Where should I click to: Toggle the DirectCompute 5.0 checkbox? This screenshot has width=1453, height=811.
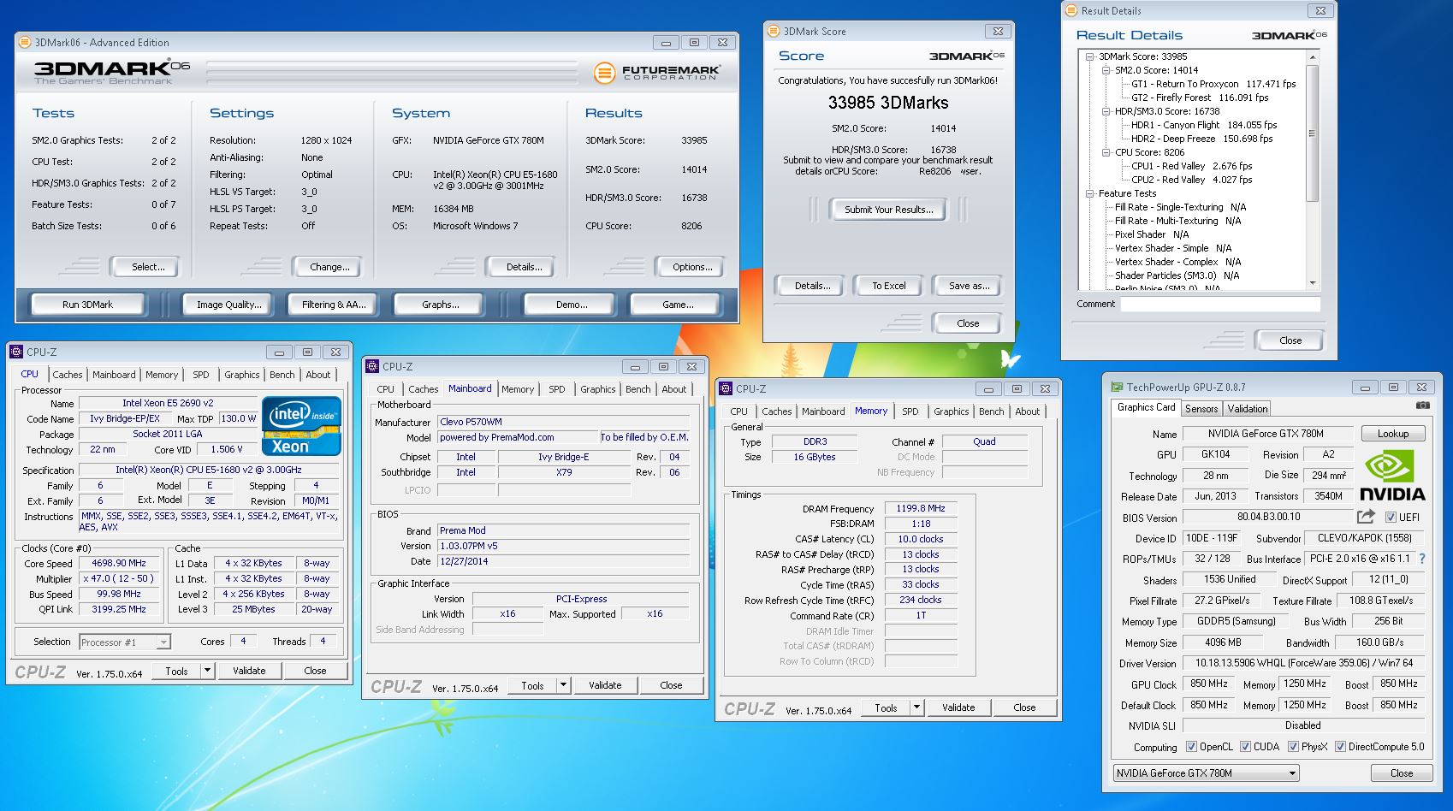coord(1340,746)
